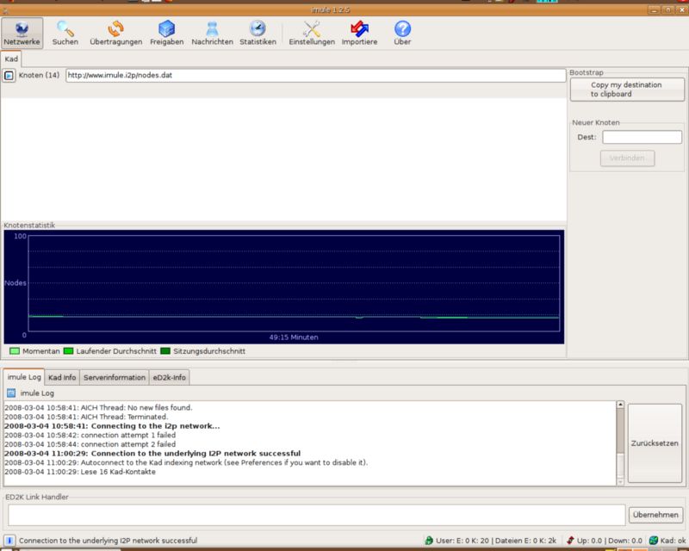Viewport: 689px width, 551px height.
Task: Switch to the eD2k-Info tab
Action: click(x=169, y=377)
